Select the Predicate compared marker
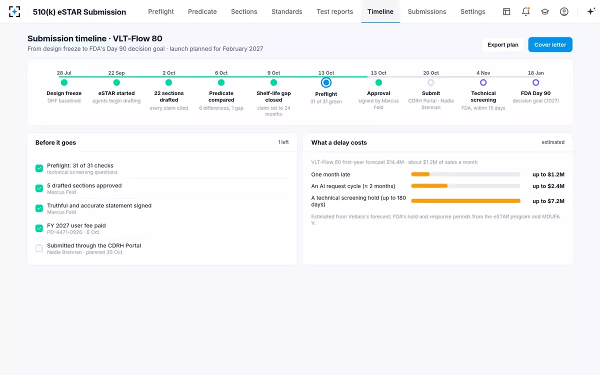Viewport: 600px width, 375px height. [x=221, y=82]
